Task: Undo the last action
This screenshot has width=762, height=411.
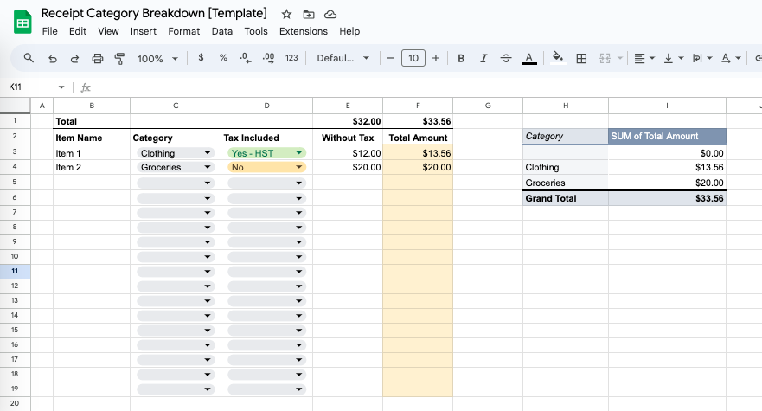Action: pos(53,58)
